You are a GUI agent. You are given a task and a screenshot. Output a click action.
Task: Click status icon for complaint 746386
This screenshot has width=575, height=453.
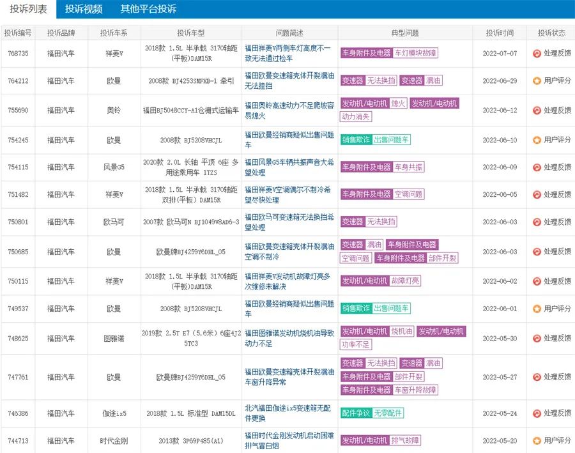(x=537, y=413)
